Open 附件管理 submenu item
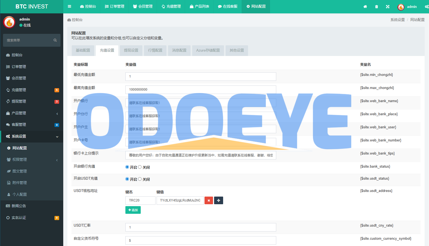 [x=32, y=183]
